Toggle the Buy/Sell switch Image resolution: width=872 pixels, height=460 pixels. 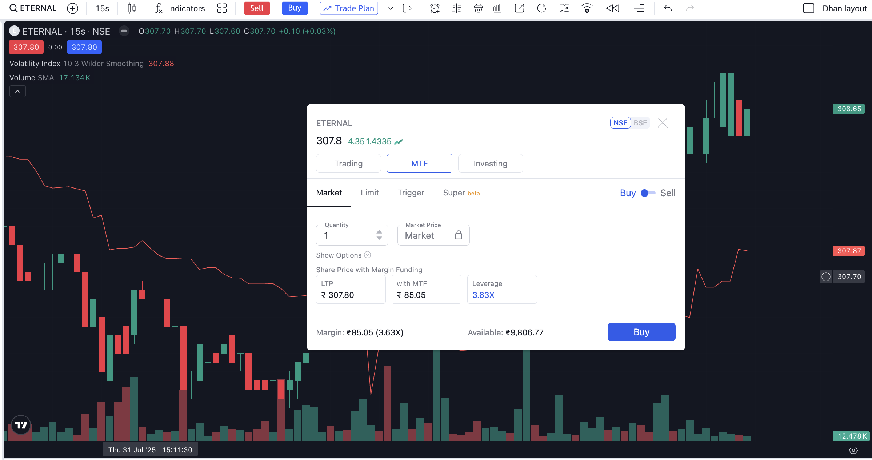(x=648, y=193)
